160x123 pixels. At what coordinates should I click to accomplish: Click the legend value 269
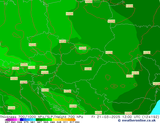[x=20, y=122]
